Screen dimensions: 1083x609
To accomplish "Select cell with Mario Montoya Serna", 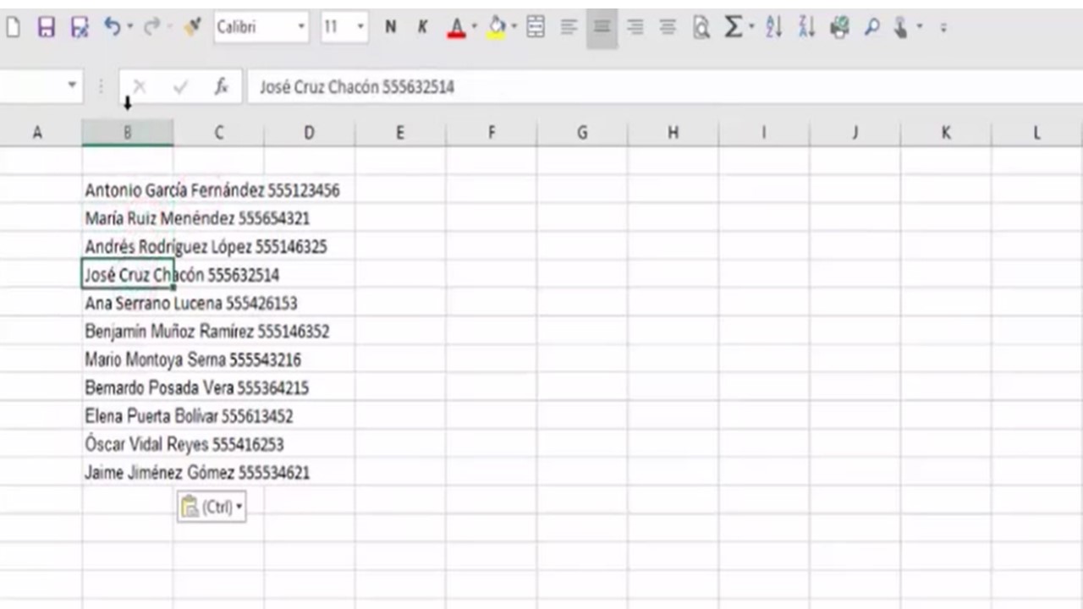I will 128,359.
